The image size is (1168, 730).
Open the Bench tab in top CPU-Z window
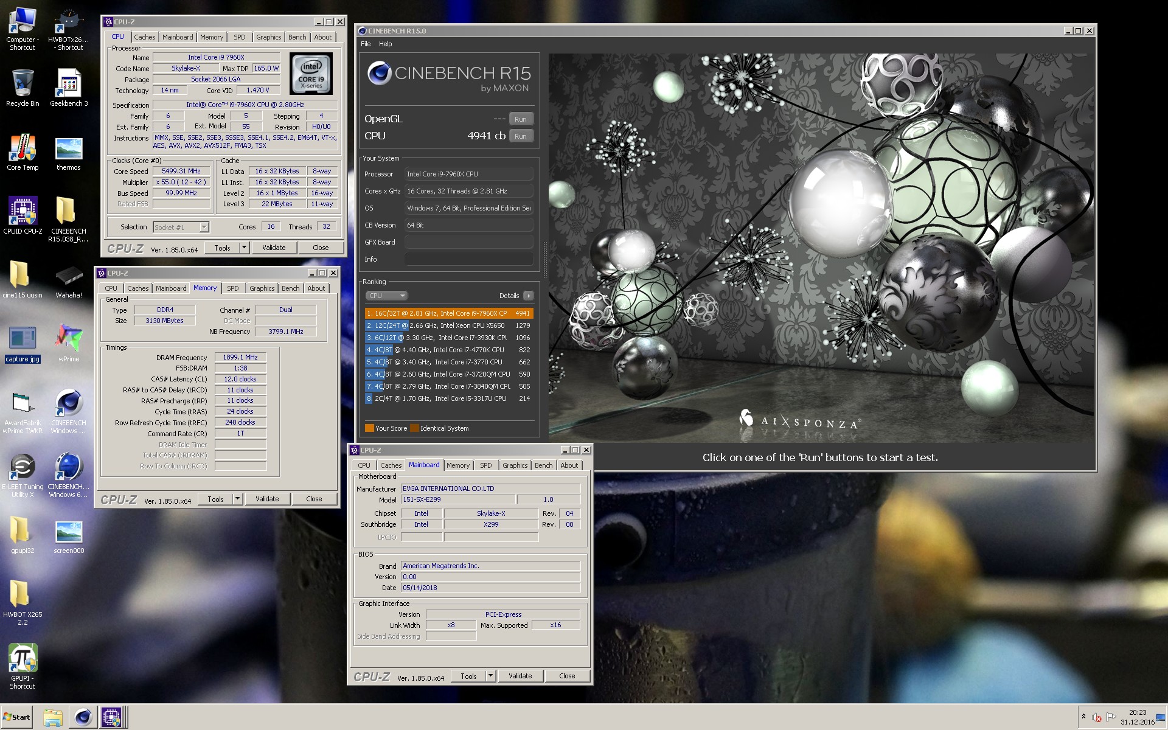[x=297, y=37]
